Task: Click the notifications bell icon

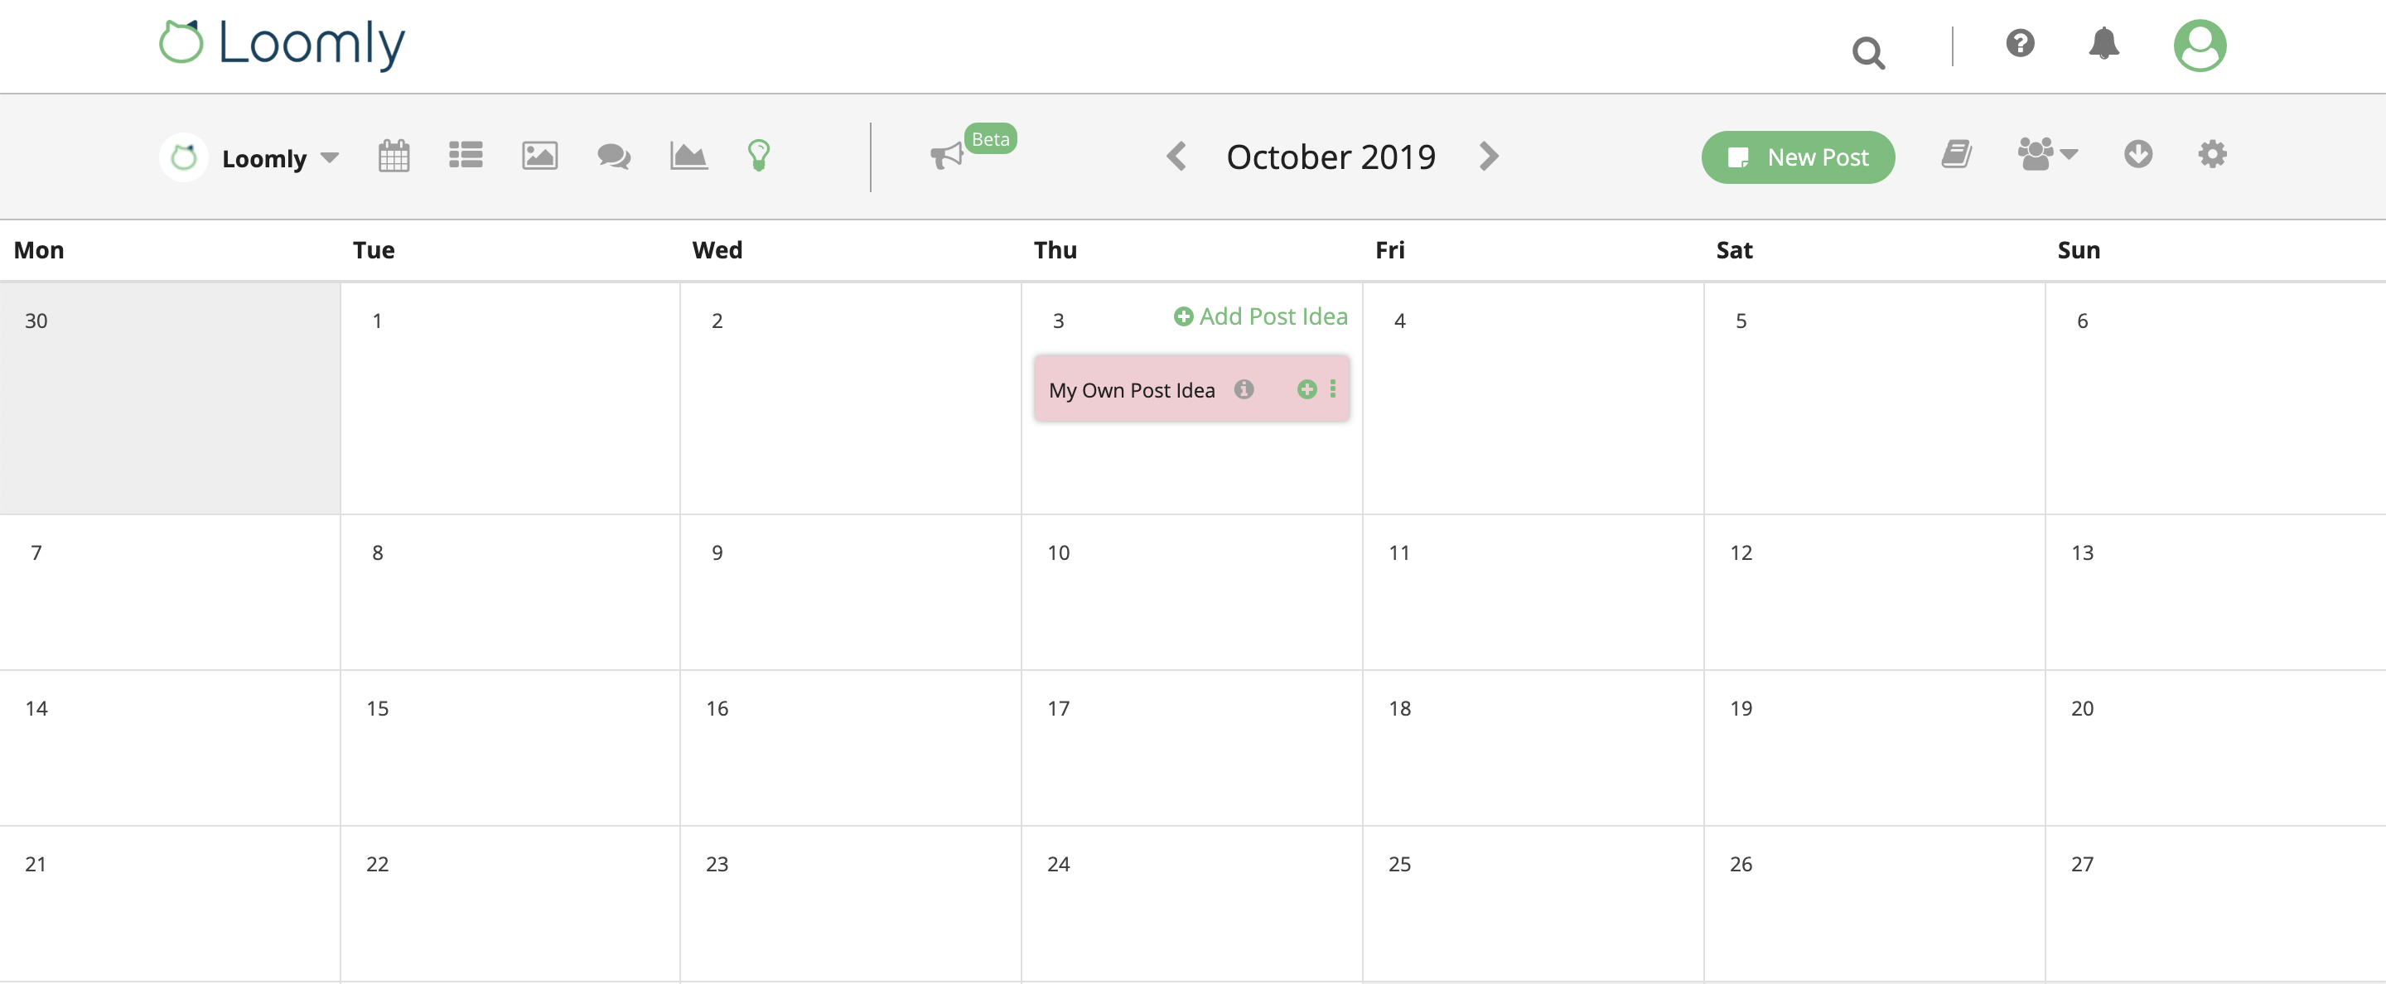Action: pyautogui.click(x=2103, y=44)
